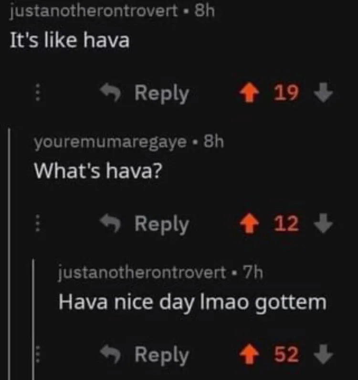Open three-dot menu on "What's hava?" comment

pyautogui.click(x=38, y=223)
